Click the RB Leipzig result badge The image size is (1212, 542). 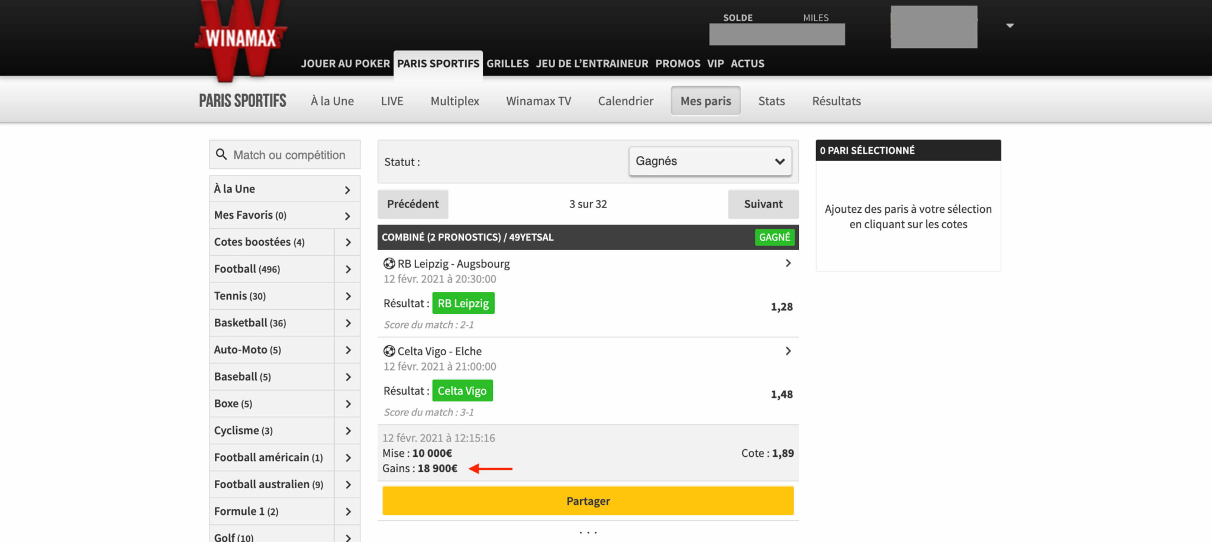click(x=463, y=303)
